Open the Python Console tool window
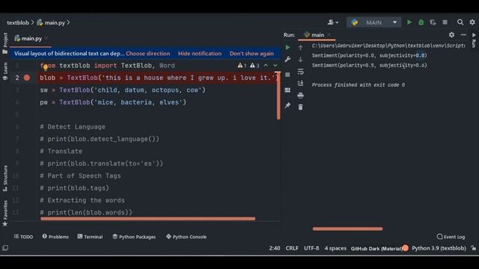 (x=186, y=237)
